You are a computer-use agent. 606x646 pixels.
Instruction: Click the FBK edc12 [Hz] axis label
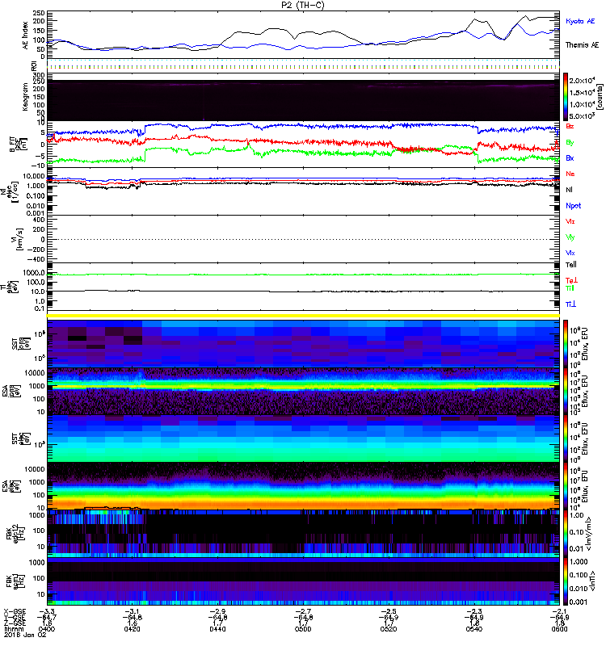pos(15,535)
